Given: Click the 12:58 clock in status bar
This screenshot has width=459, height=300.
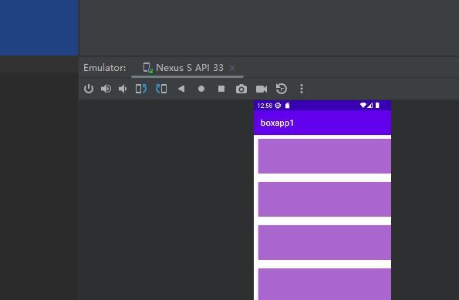Looking at the screenshot, I should click(x=265, y=106).
